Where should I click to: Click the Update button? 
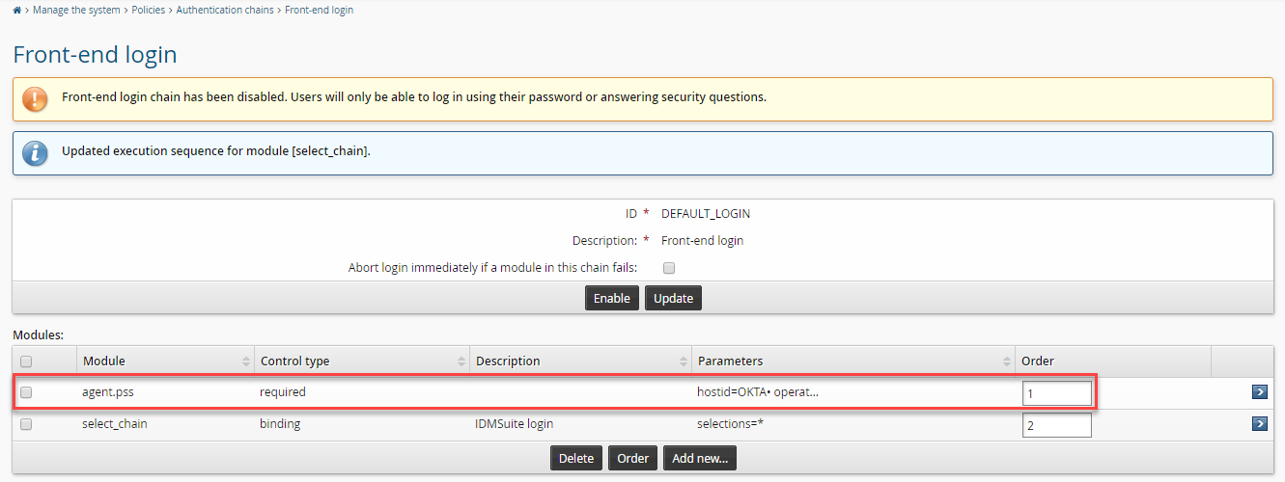point(673,298)
